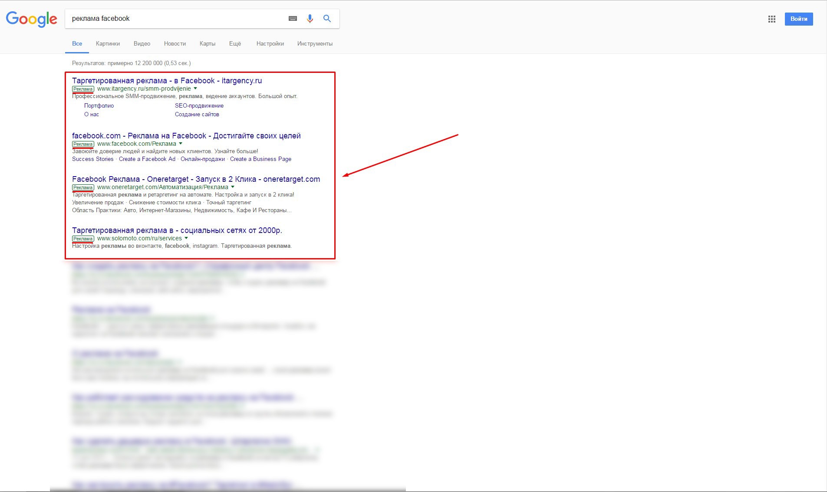This screenshot has height=492, width=827.
Task: Open the Новости tab
Action: (175, 44)
